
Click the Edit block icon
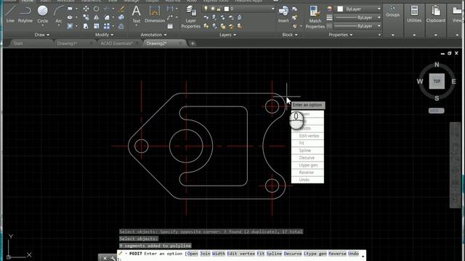point(294,17)
